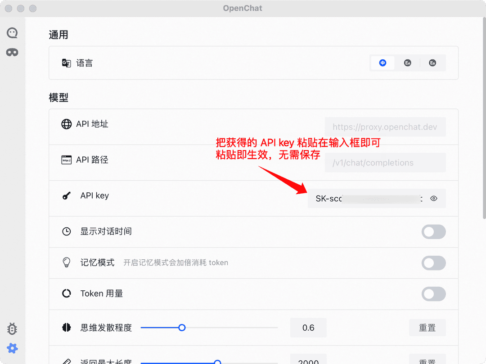This screenshot has width=486, height=364.
Task: Click the 0.6 value field
Action: 308,328
